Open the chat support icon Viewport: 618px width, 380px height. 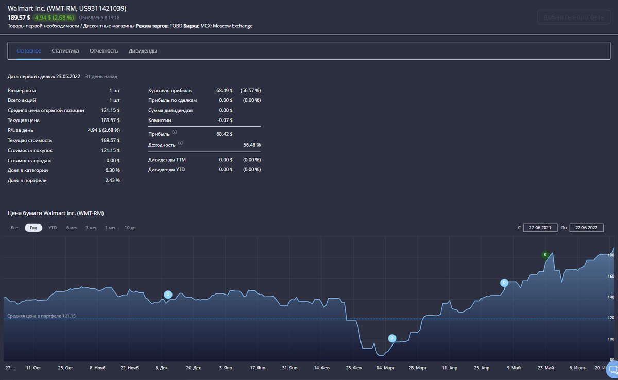(x=613, y=370)
